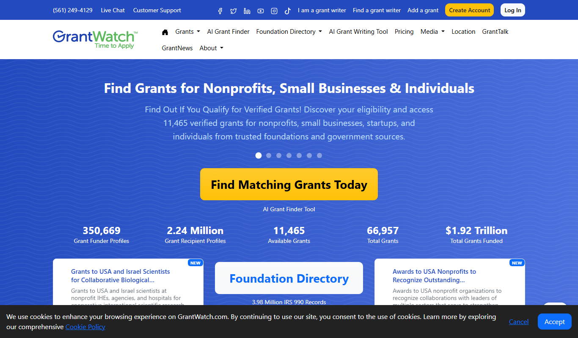This screenshot has height=338, width=578.
Task: Open the TikTok social icon
Action: click(288, 11)
